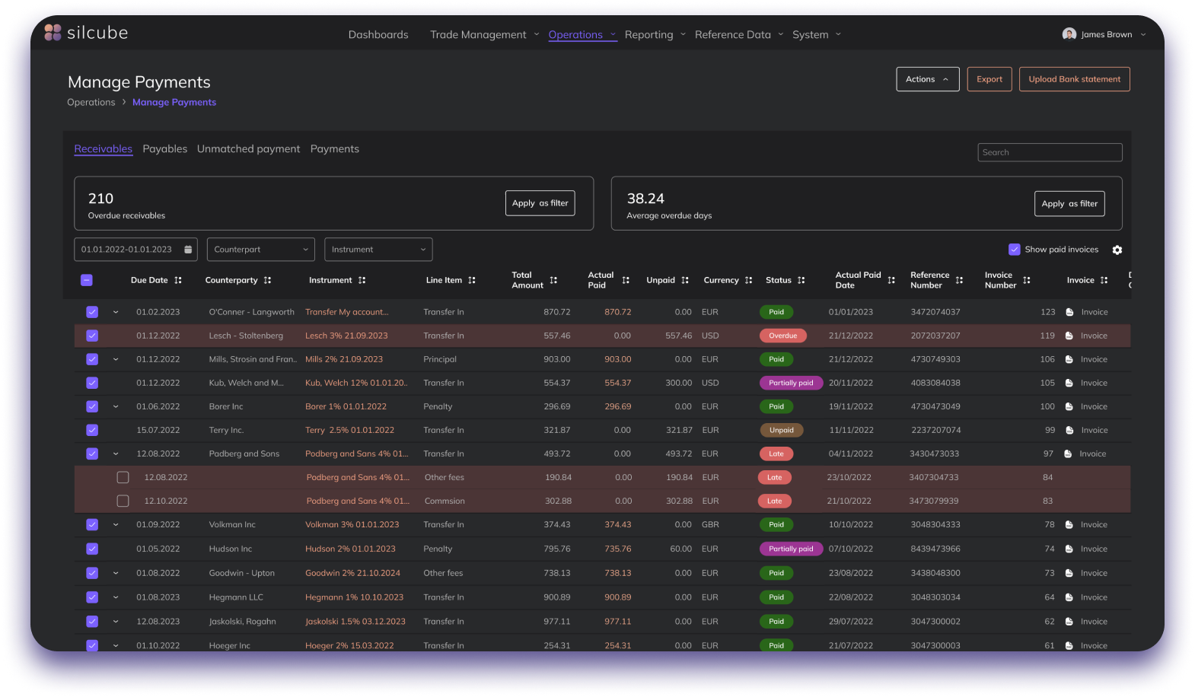Sort by Total Amount column icon
Image resolution: width=1195 pixels, height=697 pixels.
[x=553, y=280]
